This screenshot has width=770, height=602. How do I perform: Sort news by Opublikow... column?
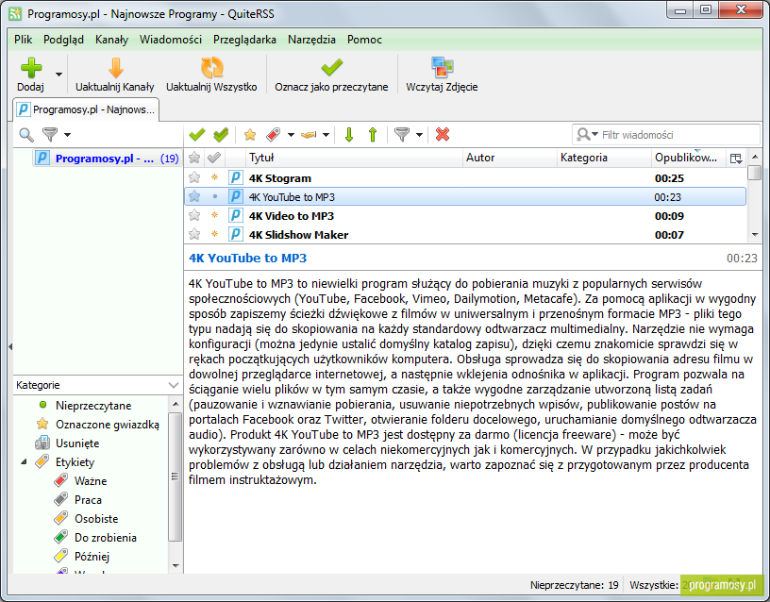pyautogui.click(x=688, y=158)
